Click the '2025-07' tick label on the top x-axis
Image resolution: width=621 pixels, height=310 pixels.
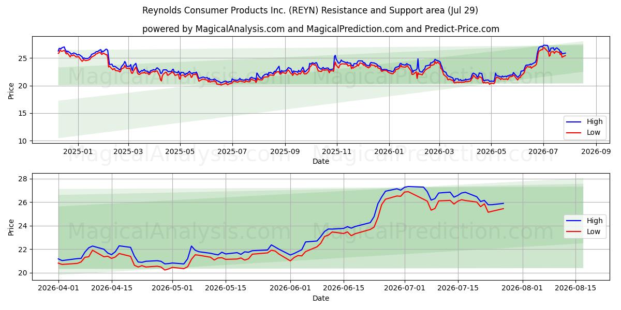tap(232, 152)
